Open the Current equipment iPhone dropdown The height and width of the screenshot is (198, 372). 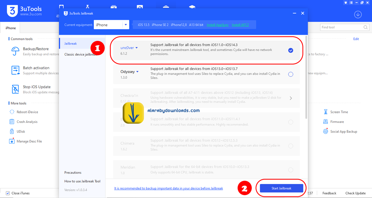tap(111, 25)
